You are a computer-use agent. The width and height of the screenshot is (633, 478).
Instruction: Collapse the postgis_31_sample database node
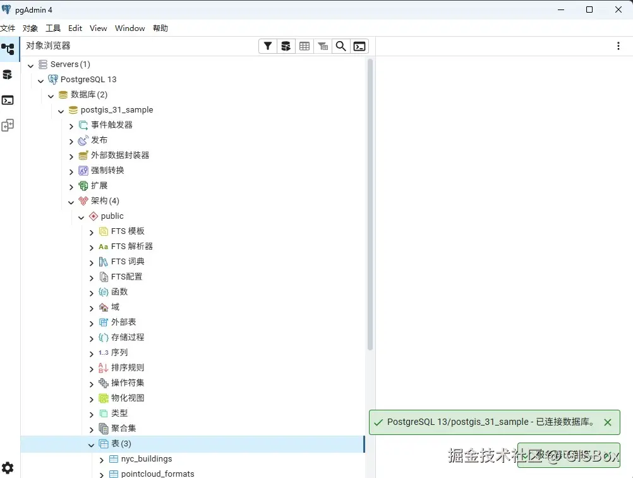(x=61, y=109)
